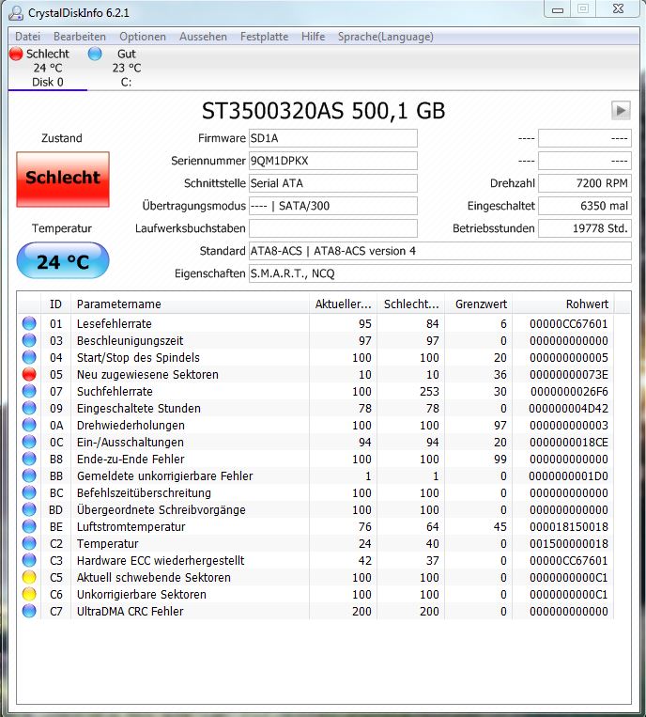Click the Grenzwert column header
Viewport: 646px width, 717px height.
click(478, 304)
